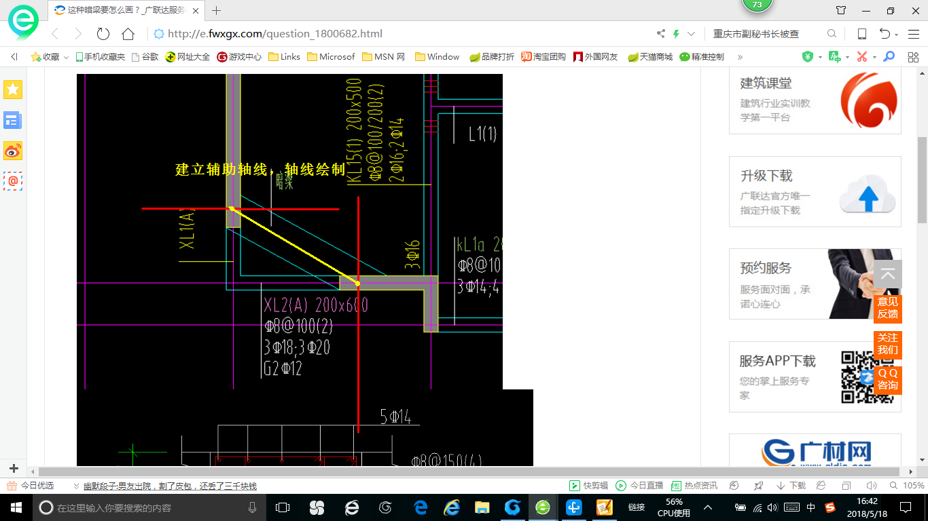Expand the address bar dropdown chevron
Viewport: 928px width, 521px height.
[x=692, y=34]
